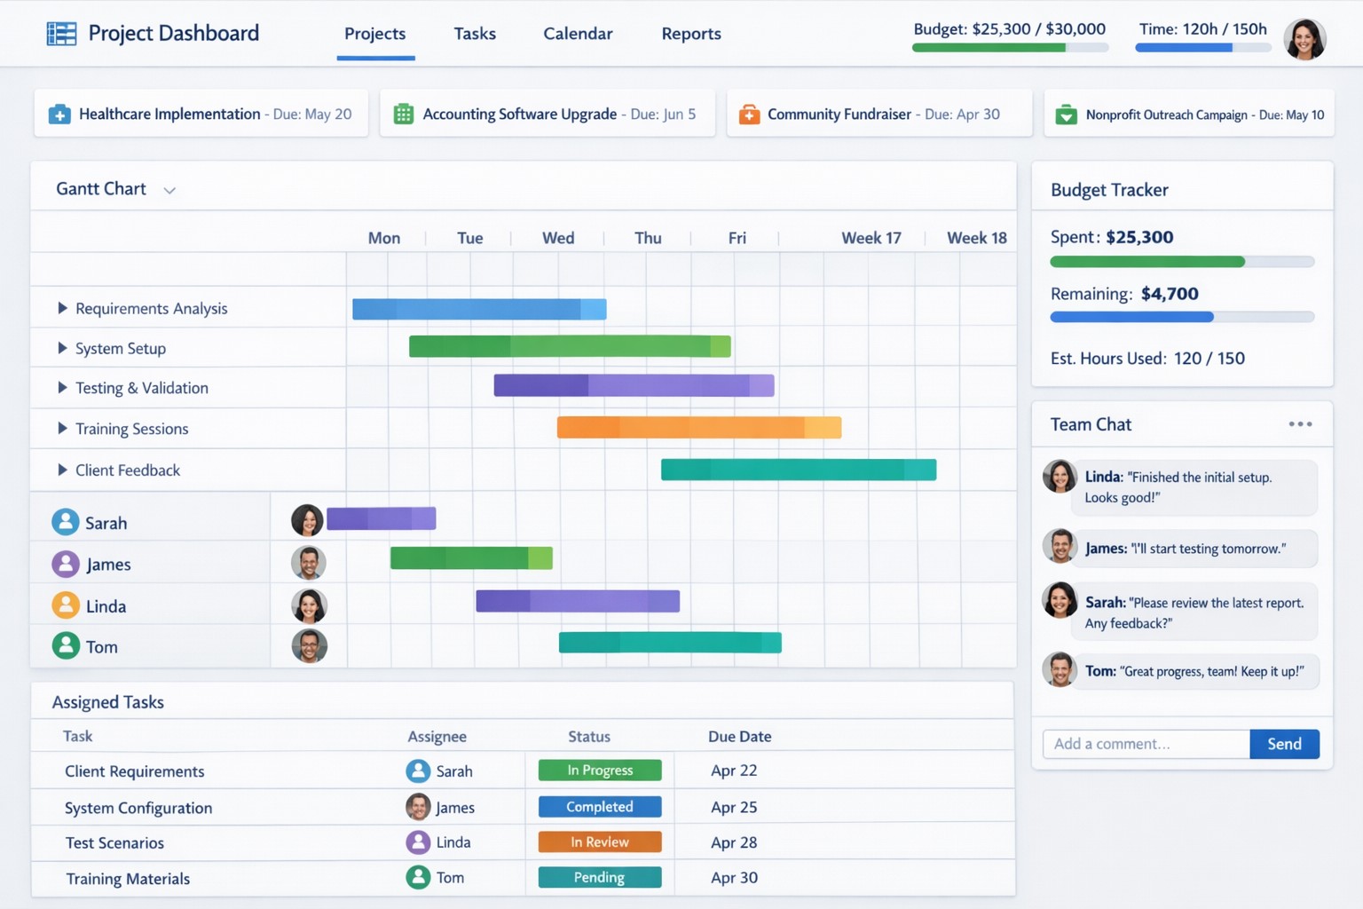
Task: Open the Gantt Chart view dropdown
Action: [169, 190]
